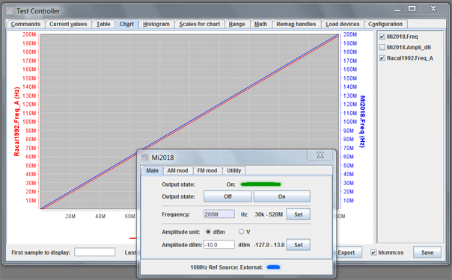Image resolution: width=452 pixels, height=280 pixels.
Task: Open the Utility tab in Mi2018
Action: pos(233,170)
